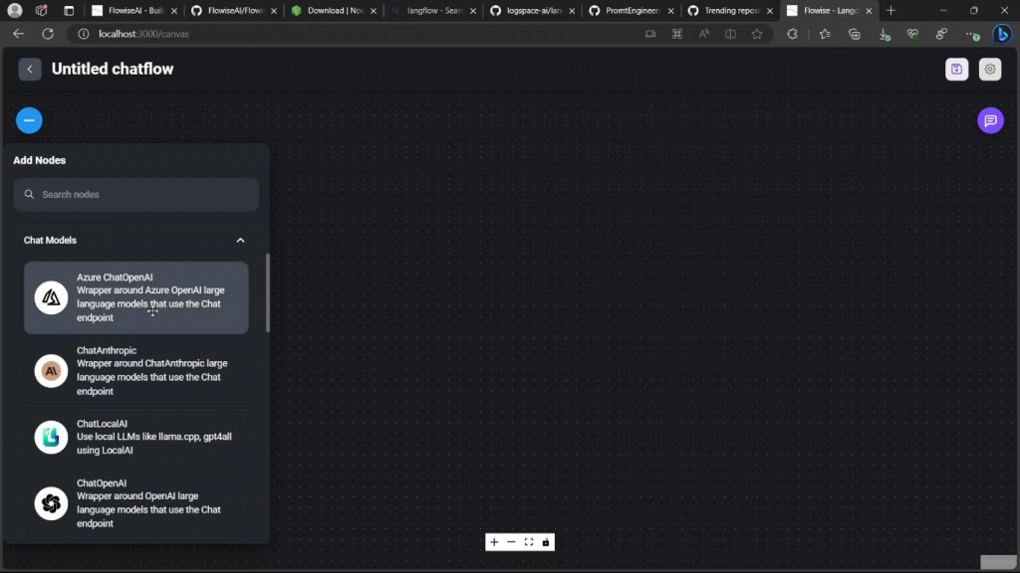Add page to favorites star icon
The image size is (1020, 573).
[757, 34]
